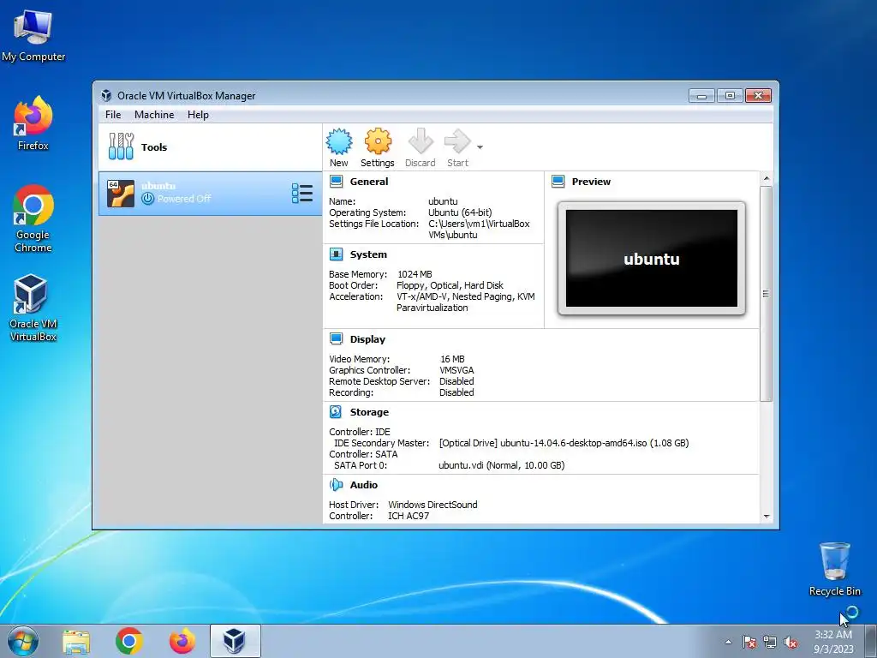The height and width of the screenshot is (658, 877).
Task: Click the System section heading
Action: pos(368,254)
